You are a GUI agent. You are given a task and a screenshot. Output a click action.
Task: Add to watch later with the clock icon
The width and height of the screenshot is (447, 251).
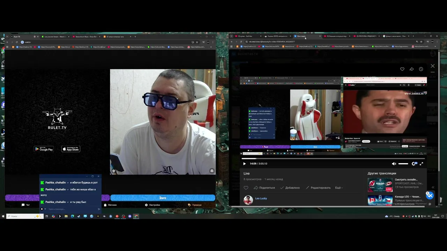(x=421, y=69)
